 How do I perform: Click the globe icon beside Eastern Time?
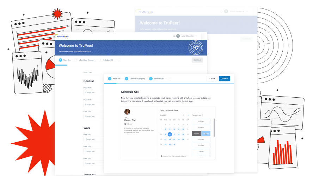162,156
